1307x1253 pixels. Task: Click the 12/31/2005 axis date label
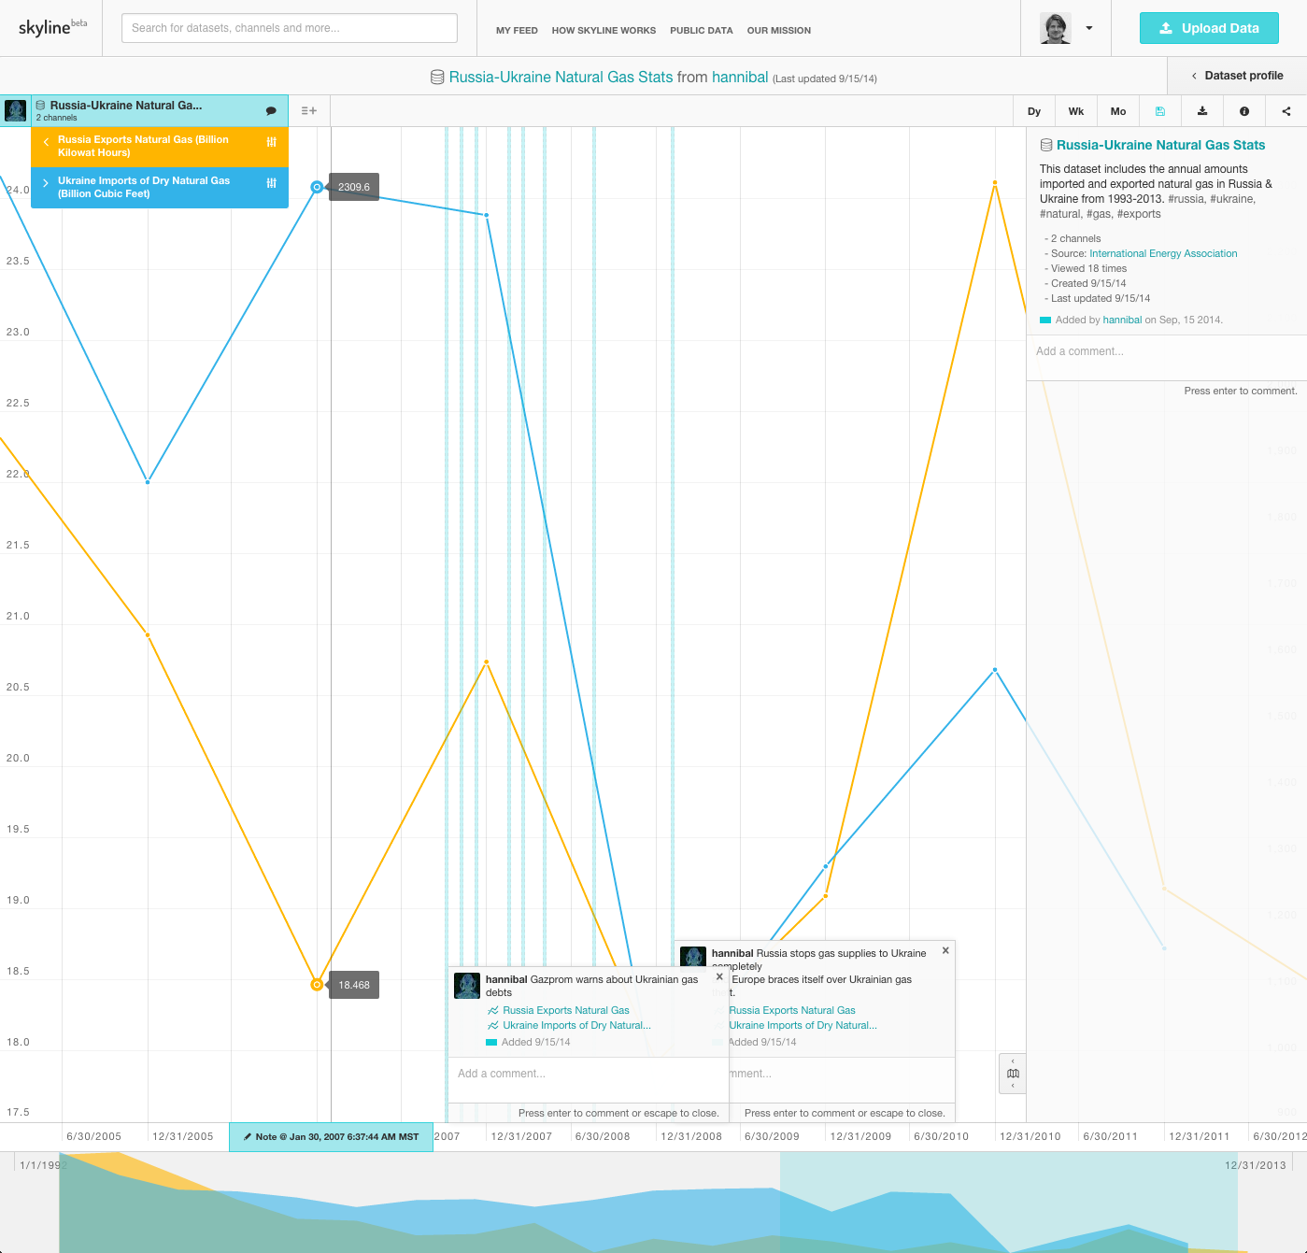coord(183,1136)
